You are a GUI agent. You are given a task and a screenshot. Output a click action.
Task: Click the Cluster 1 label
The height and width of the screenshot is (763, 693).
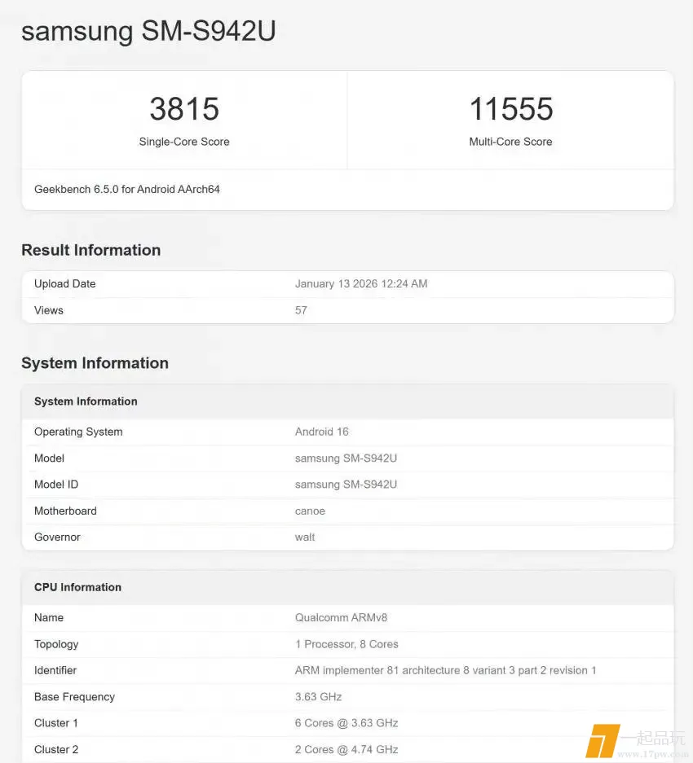(x=56, y=723)
